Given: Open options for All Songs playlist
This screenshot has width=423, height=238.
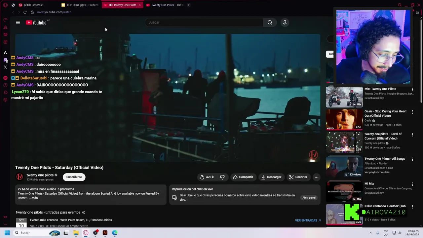Looking at the screenshot, I should click(412, 159).
